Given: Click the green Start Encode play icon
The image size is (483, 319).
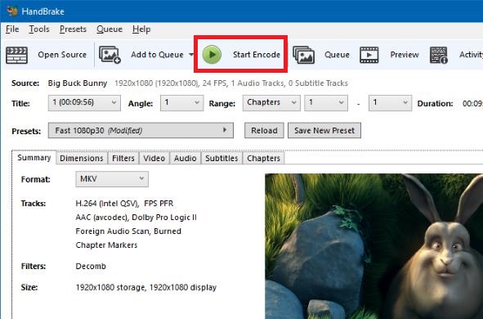Looking at the screenshot, I should coord(212,55).
